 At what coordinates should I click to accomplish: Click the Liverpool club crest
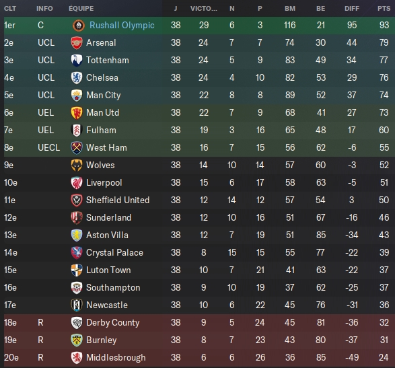(77, 183)
